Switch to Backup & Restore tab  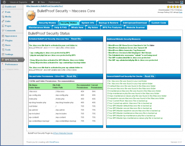click(x=109, y=23)
